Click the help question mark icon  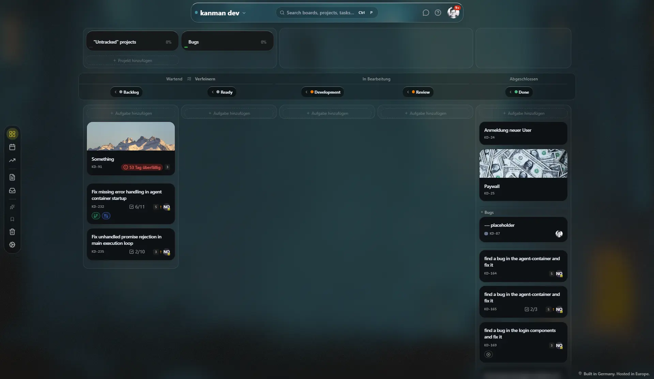click(x=438, y=13)
